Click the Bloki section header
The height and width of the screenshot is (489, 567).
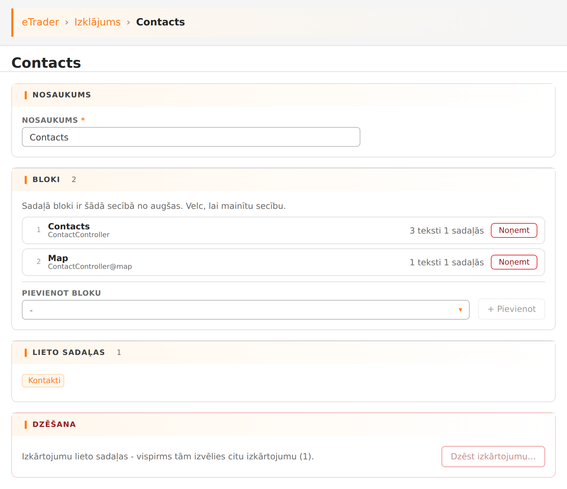click(x=283, y=180)
